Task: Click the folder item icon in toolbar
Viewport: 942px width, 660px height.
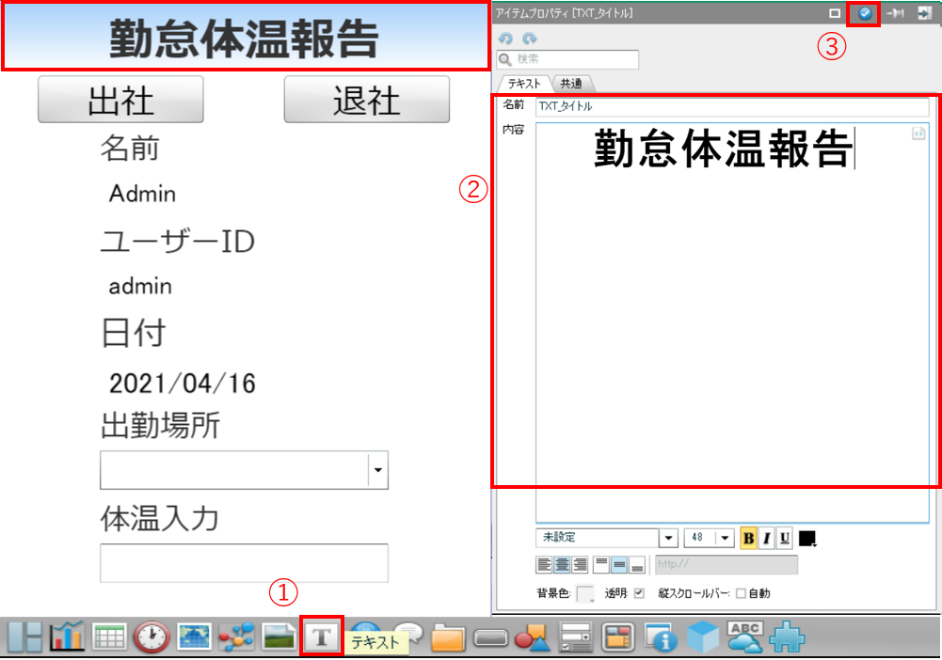Action: 449,637
